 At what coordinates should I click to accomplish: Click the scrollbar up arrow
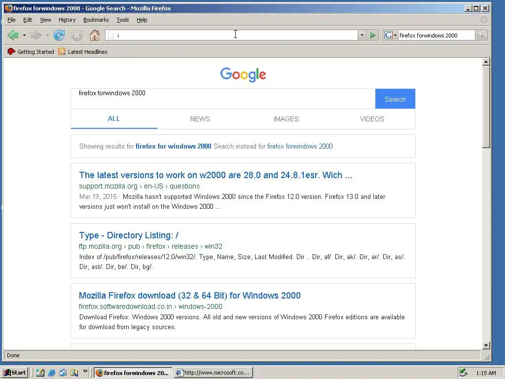point(486,61)
